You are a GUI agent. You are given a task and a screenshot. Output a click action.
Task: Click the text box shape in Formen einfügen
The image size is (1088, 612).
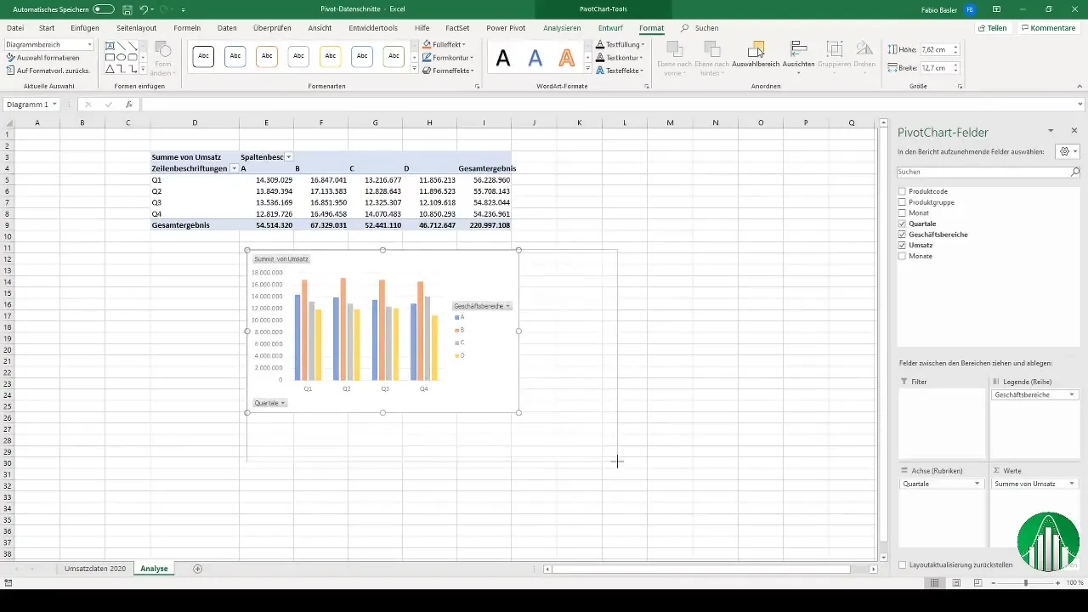(x=110, y=46)
